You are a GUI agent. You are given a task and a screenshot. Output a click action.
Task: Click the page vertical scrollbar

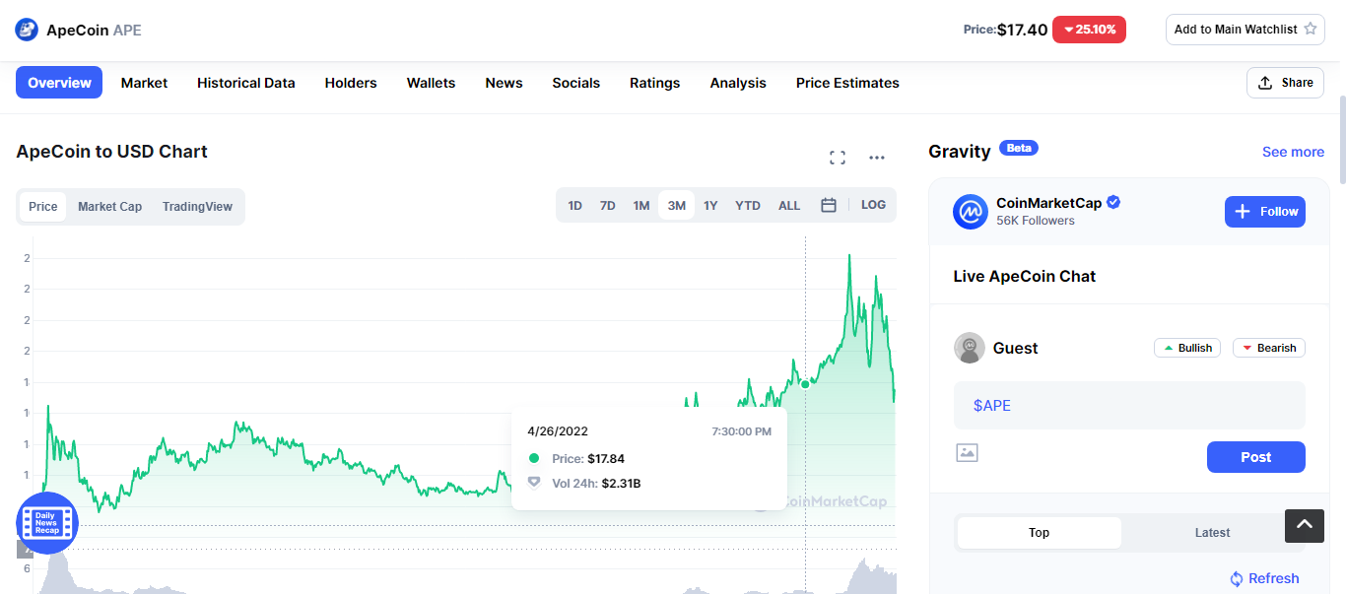pos(1342,140)
